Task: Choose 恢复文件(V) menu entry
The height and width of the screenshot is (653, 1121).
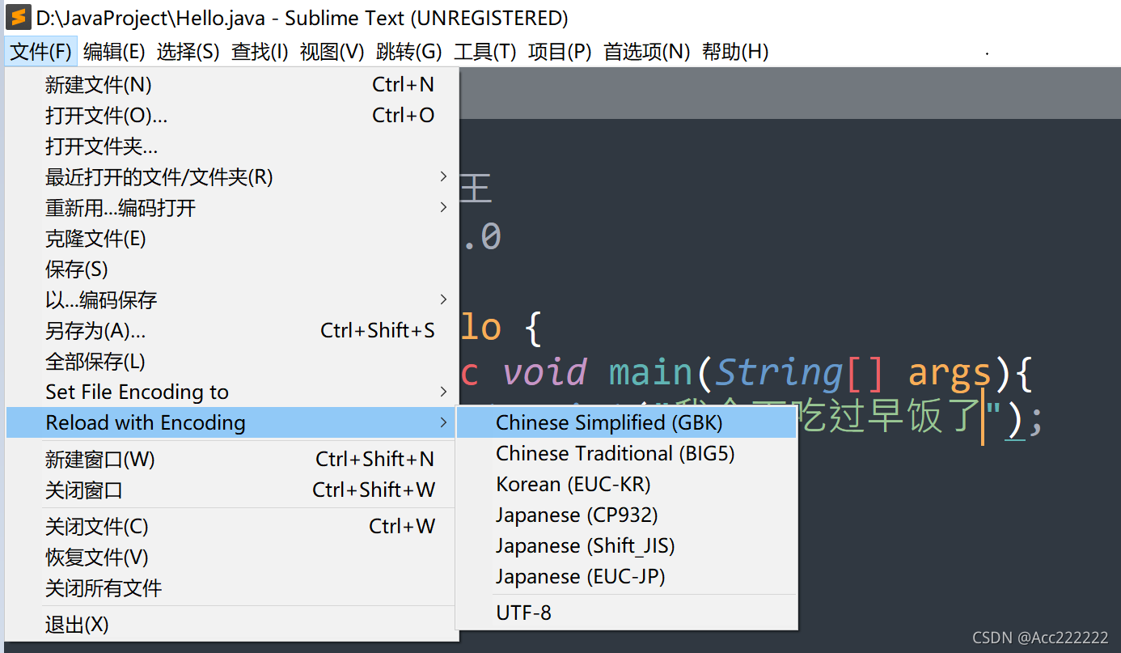Action: click(x=231, y=558)
